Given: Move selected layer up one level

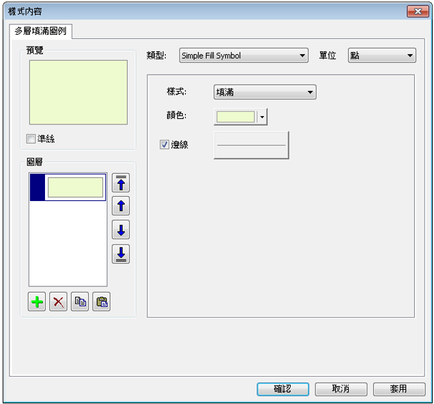Looking at the screenshot, I should pos(121,206).
